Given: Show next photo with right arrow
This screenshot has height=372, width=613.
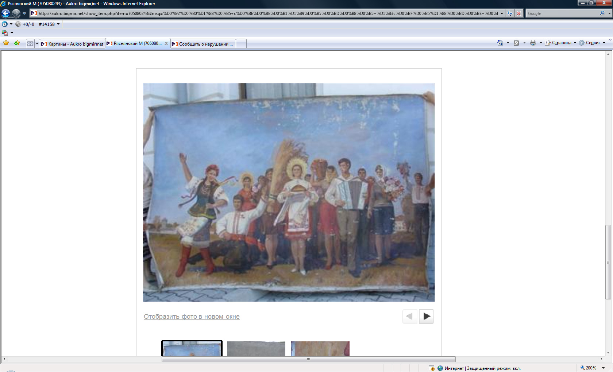Looking at the screenshot, I should (426, 317).
